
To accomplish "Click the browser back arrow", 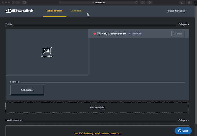I will point(14,2).
